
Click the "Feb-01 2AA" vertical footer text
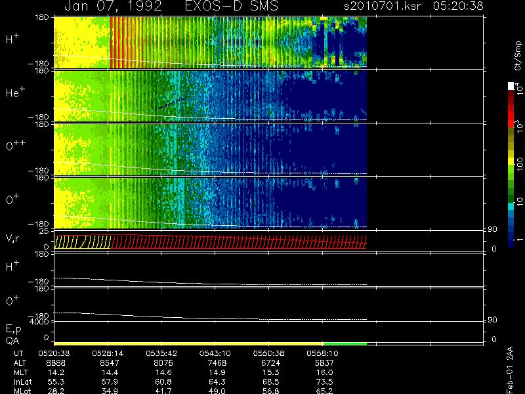coord(509,370)
